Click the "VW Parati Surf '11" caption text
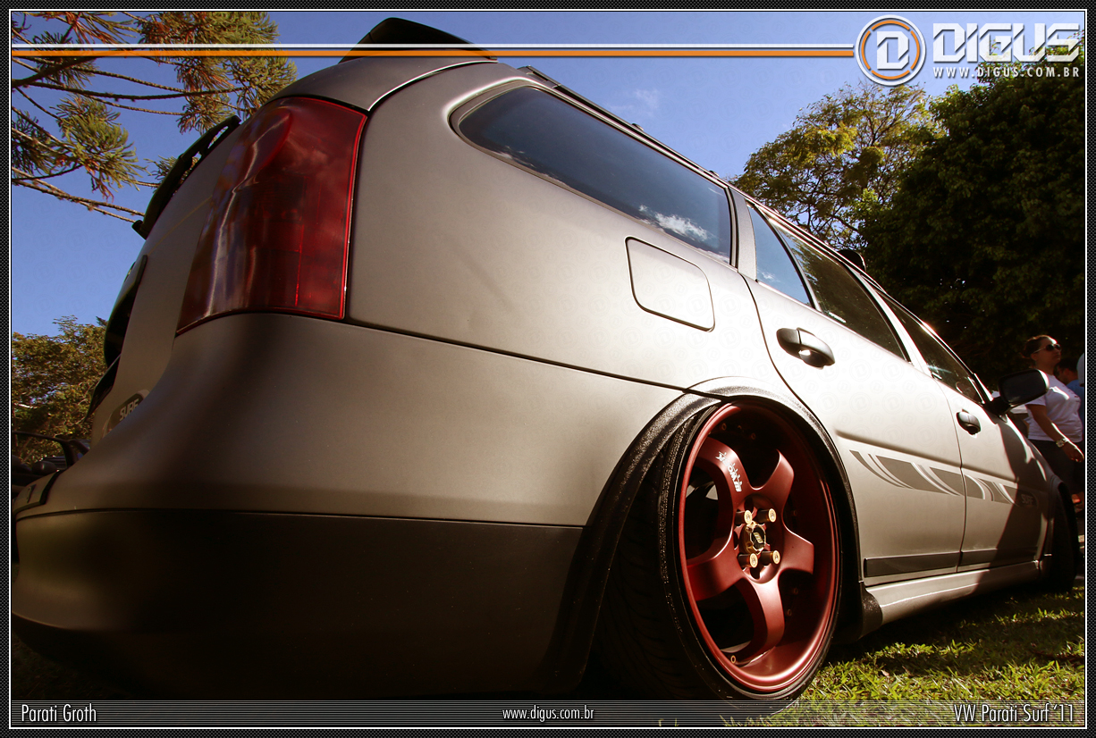Screen dimensions: 1096x738 1013,713
